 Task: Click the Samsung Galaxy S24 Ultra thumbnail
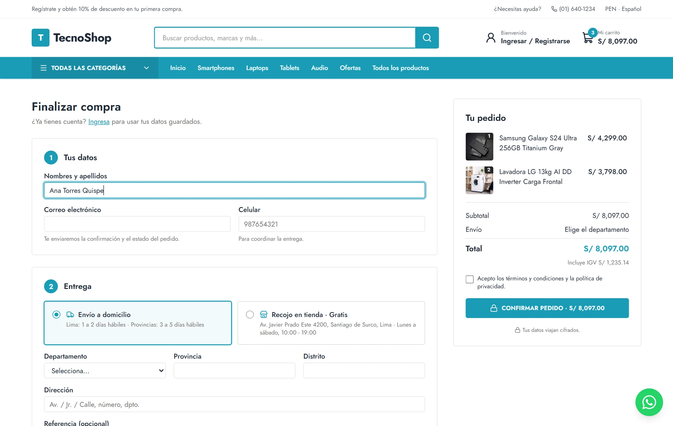(x=479, y=147)
